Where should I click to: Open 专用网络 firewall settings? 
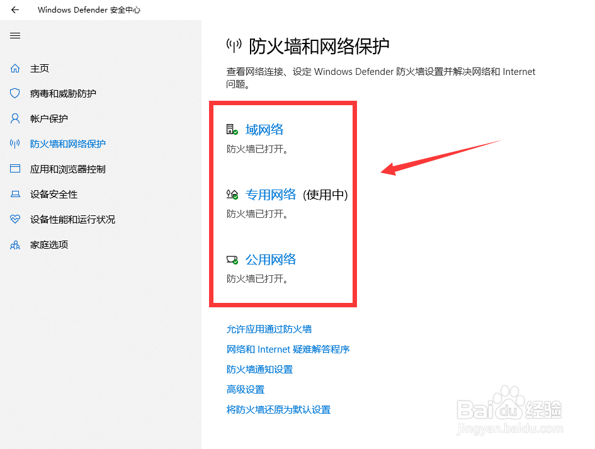271,195
